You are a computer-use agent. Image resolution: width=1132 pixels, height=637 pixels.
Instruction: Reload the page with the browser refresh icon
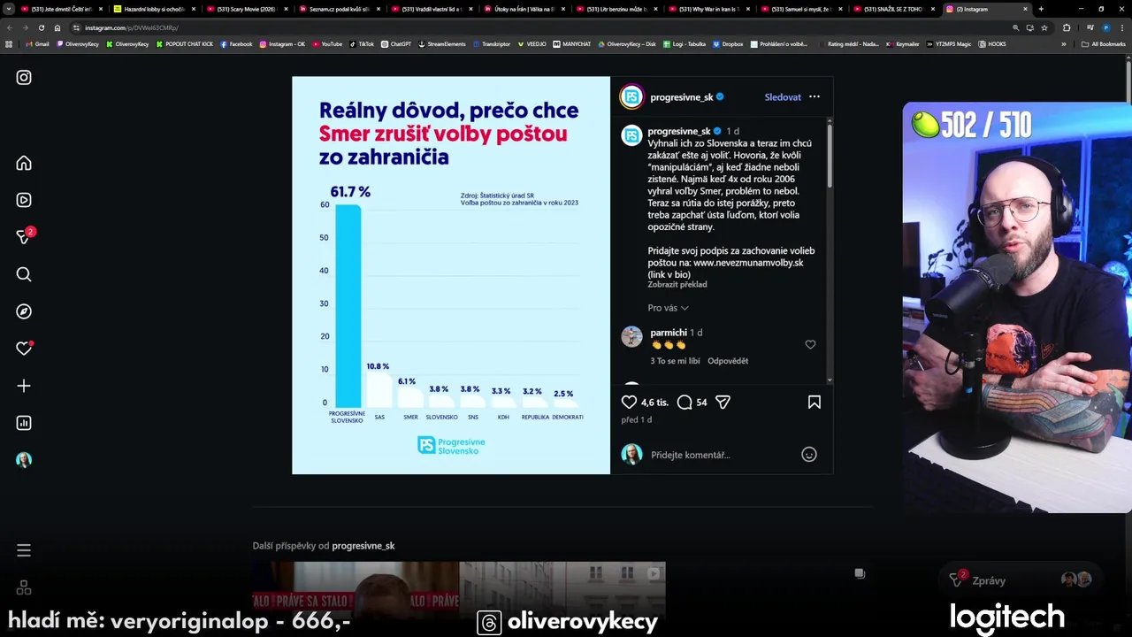point(42,27)
